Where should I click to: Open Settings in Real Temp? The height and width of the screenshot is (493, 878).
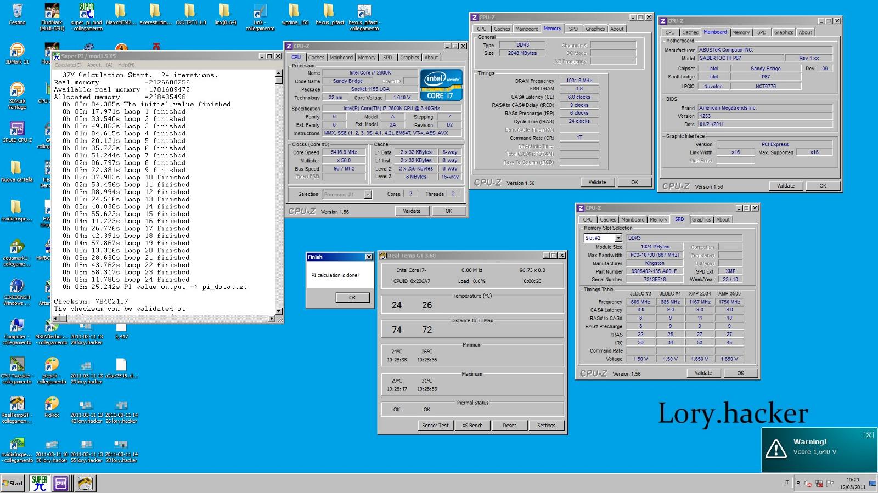[x=546, y=426]
